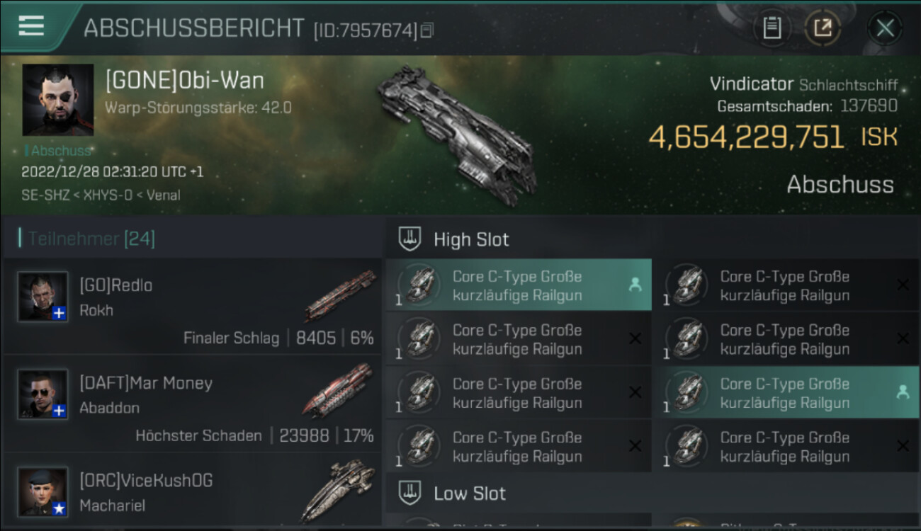Close the Abschussbericht window
The height and width of the screenshot is (531, 921).
(x=885, y=28)
